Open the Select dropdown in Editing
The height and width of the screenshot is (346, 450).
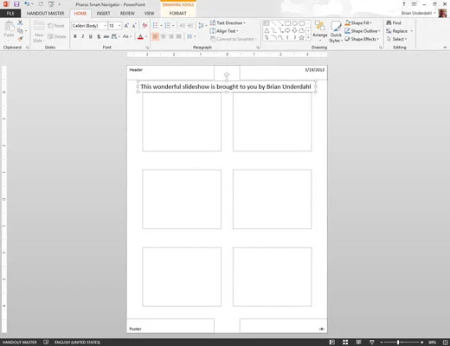pyautogui.click(x=396, y=39)
